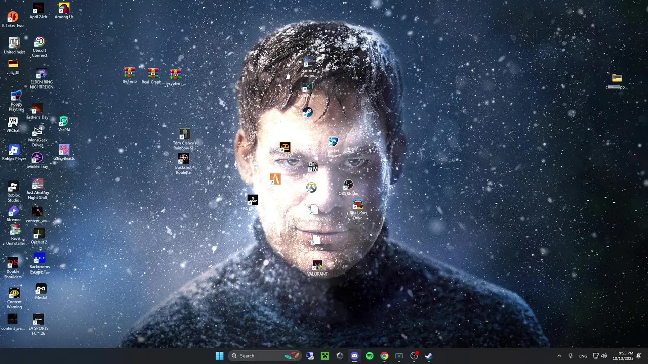Open Spotify from the taskbar
Image resolution: width=648 pixels, height=364 pixels.
tap(370, 356)
